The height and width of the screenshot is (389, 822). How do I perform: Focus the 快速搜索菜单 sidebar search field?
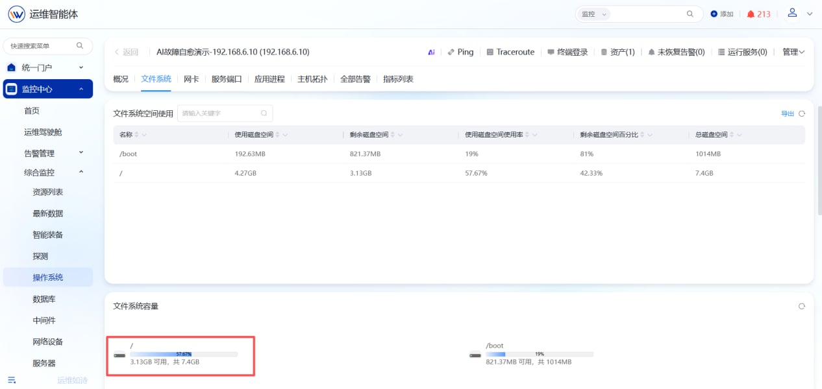[48, 45]
